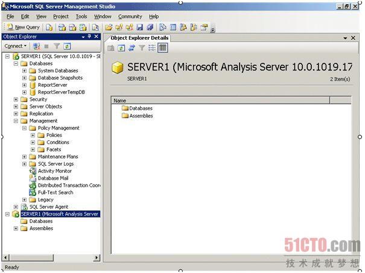
Task: Select the Object Explorer Details tab
Action: pyautogui.click(x=139, y=38)
